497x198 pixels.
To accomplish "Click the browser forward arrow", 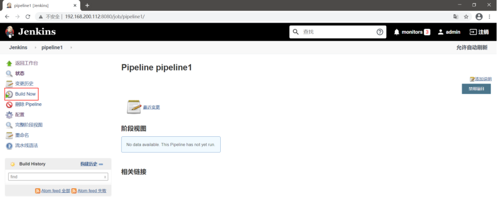I will (x=17, y=17).
